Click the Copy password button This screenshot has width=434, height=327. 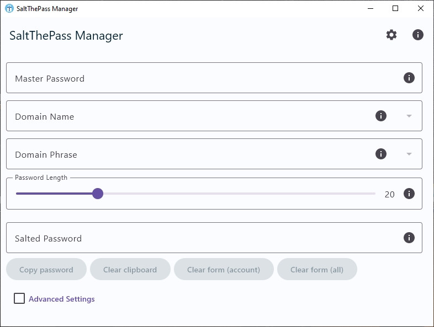point(46,270)
